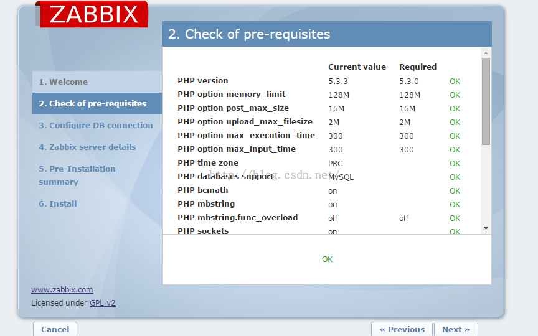
Task: Click the overall OK result below the list
Action: tap(327, 259)
